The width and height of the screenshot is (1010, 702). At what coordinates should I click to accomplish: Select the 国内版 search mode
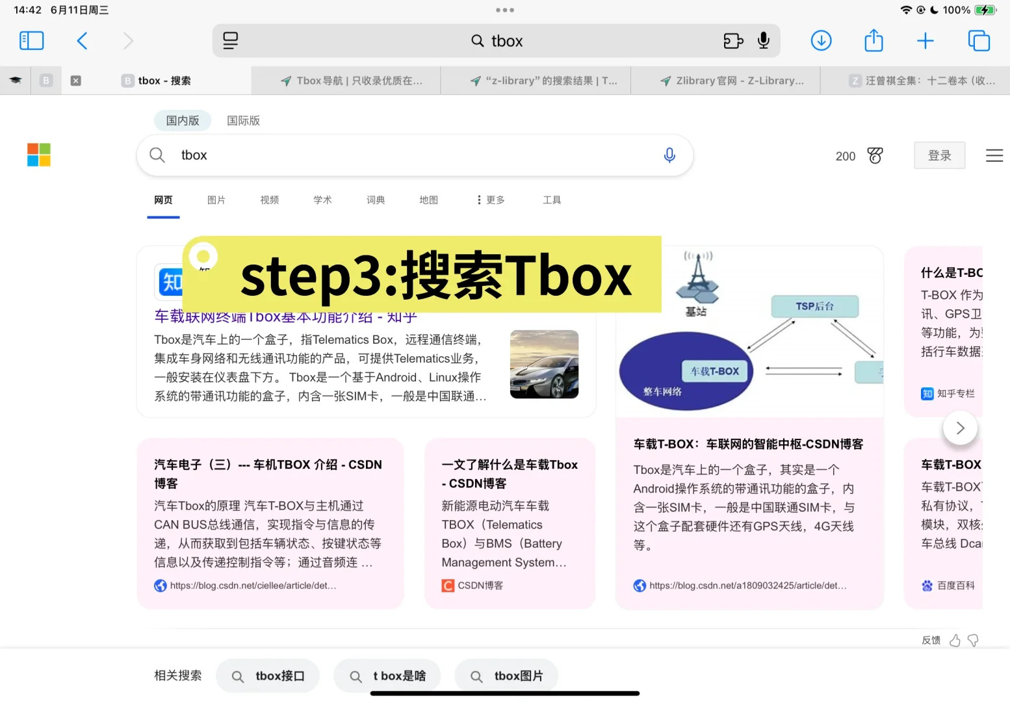[x=183, y=120]
